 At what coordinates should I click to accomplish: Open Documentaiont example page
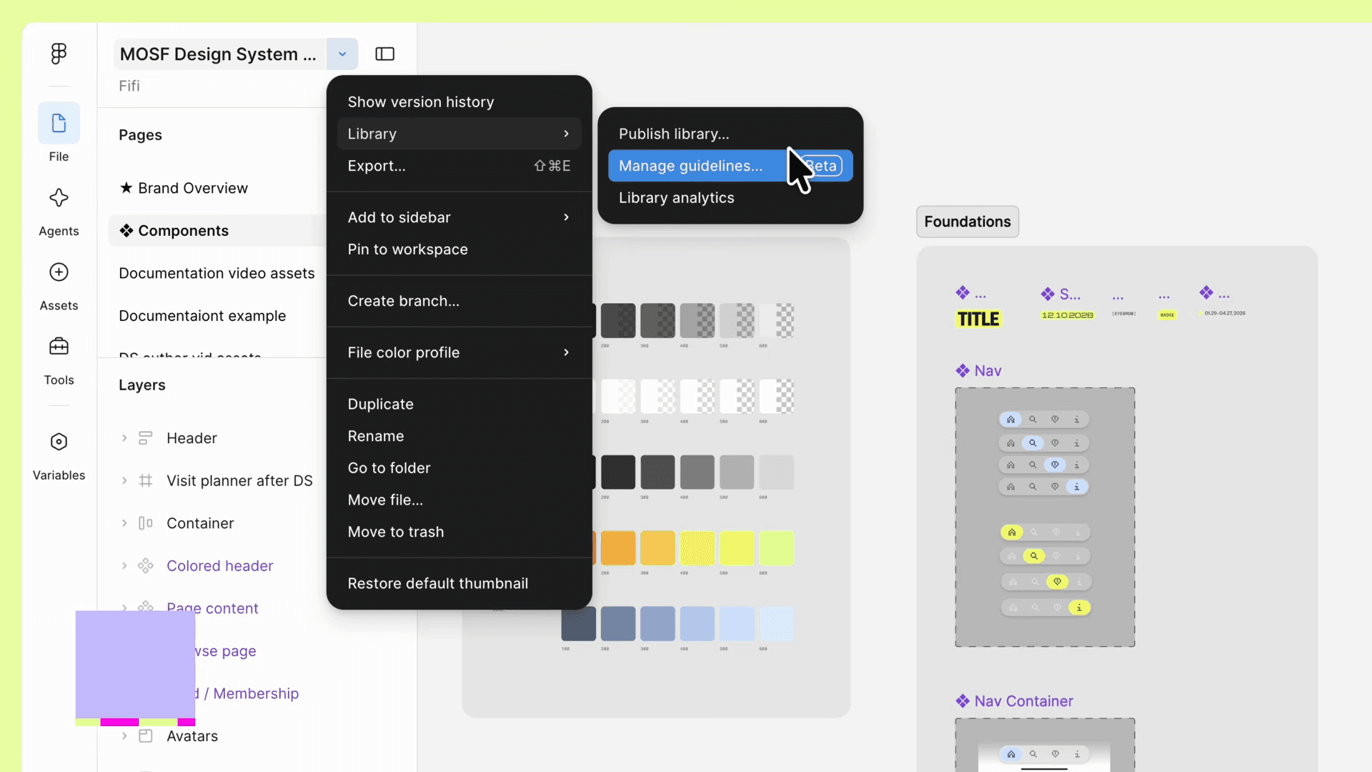click(202, 316)
